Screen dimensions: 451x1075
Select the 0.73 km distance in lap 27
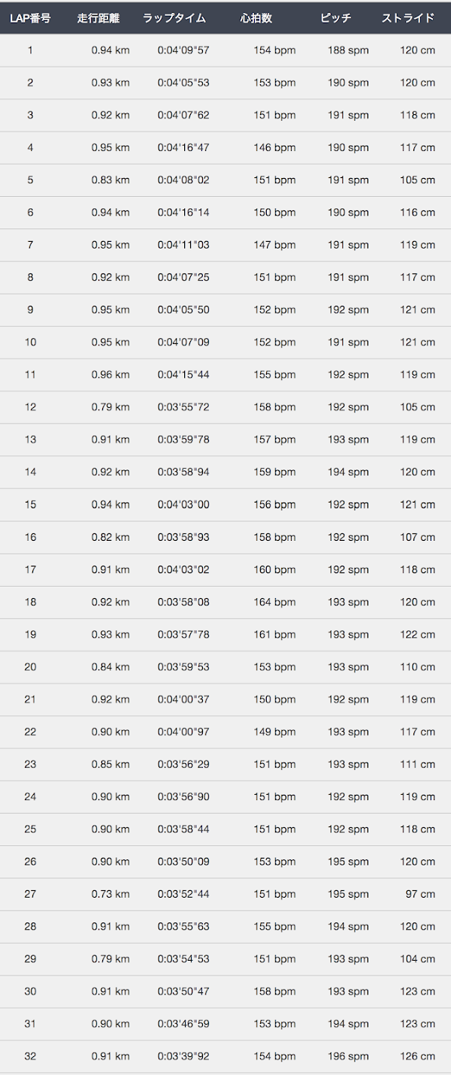110,894
